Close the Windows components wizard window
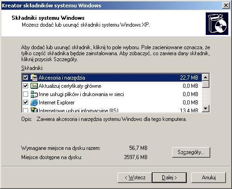The width and height of the screenshot is (232, 189). click(x=226, y=6)
